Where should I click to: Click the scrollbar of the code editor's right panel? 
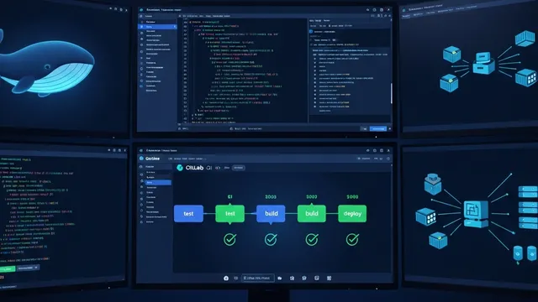[391, 93]
